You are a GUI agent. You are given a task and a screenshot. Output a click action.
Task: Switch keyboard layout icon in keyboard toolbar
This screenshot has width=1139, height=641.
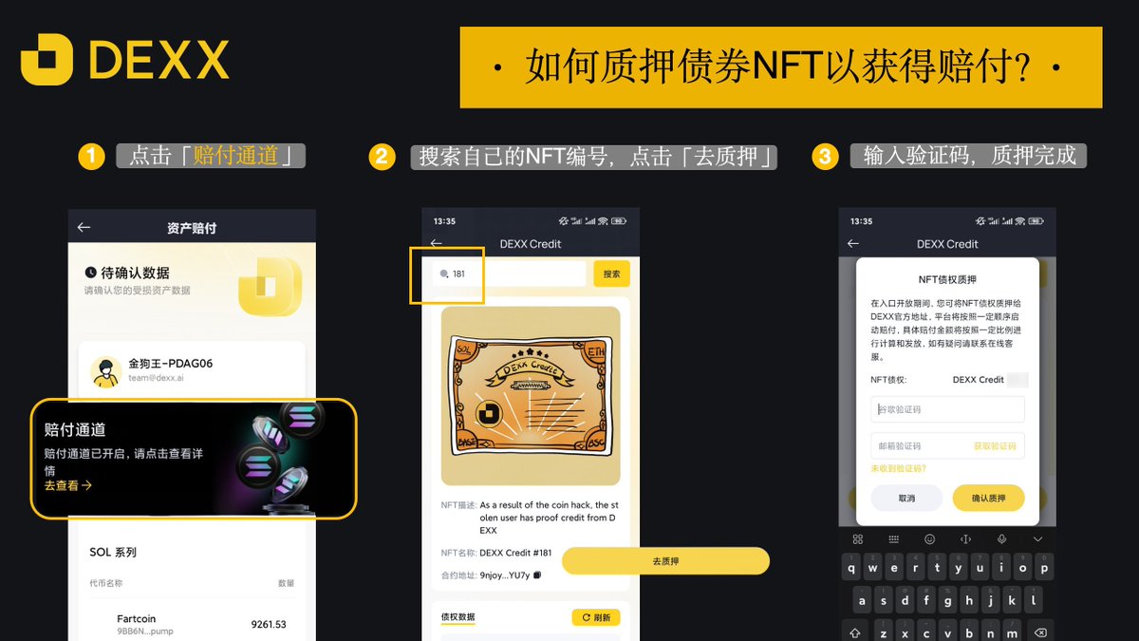tap(893, 539)
